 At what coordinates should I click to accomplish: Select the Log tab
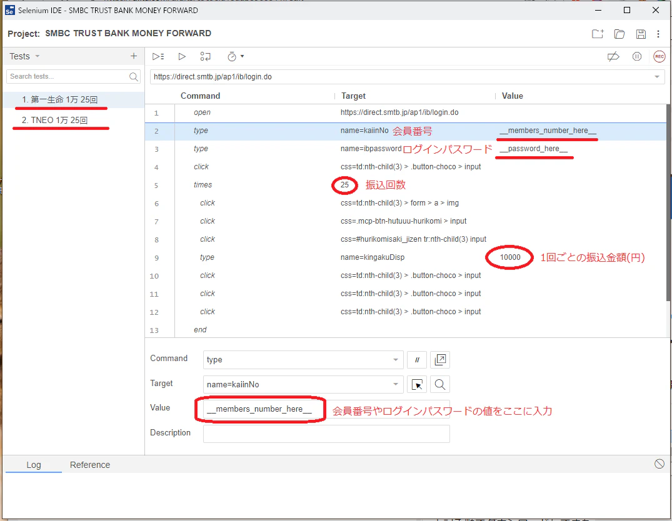(34, 465)
